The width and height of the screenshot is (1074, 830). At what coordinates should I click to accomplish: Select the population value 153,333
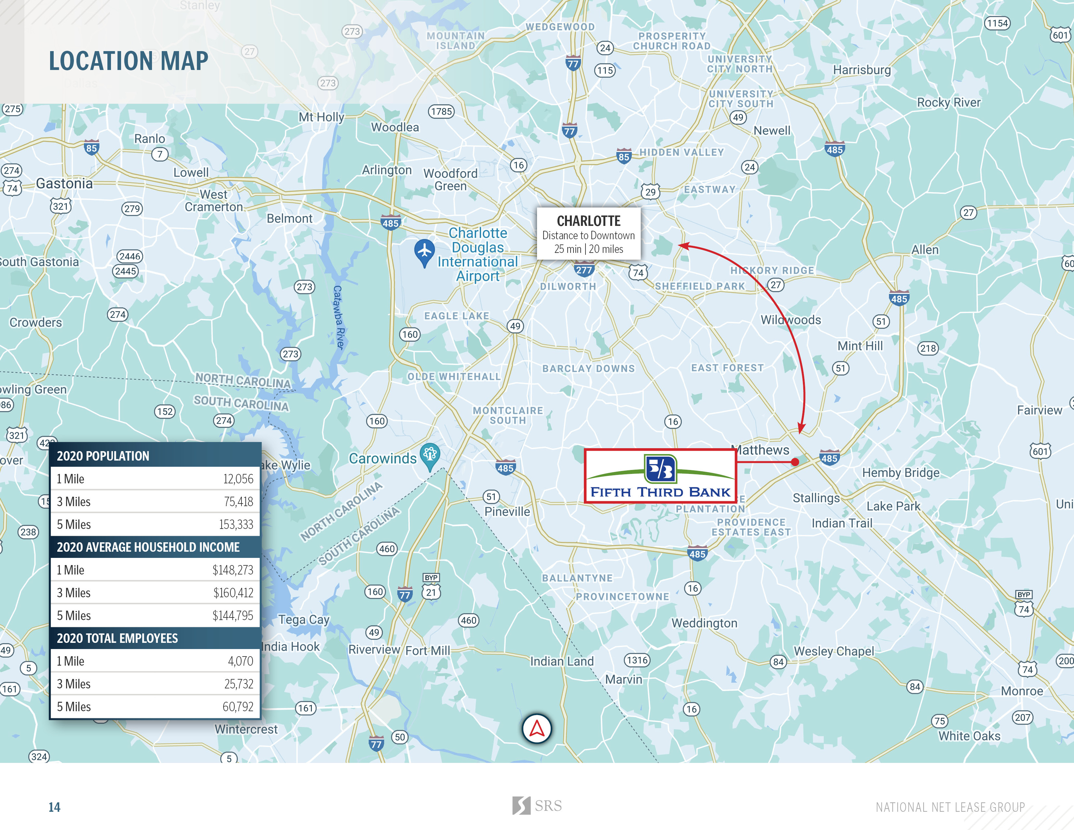[236, 525]
